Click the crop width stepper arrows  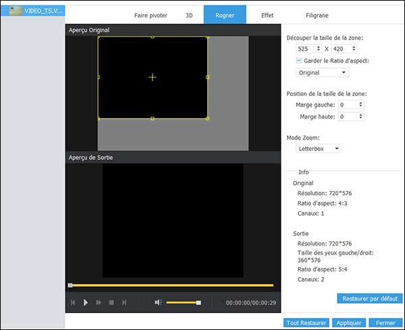[319, 49]
